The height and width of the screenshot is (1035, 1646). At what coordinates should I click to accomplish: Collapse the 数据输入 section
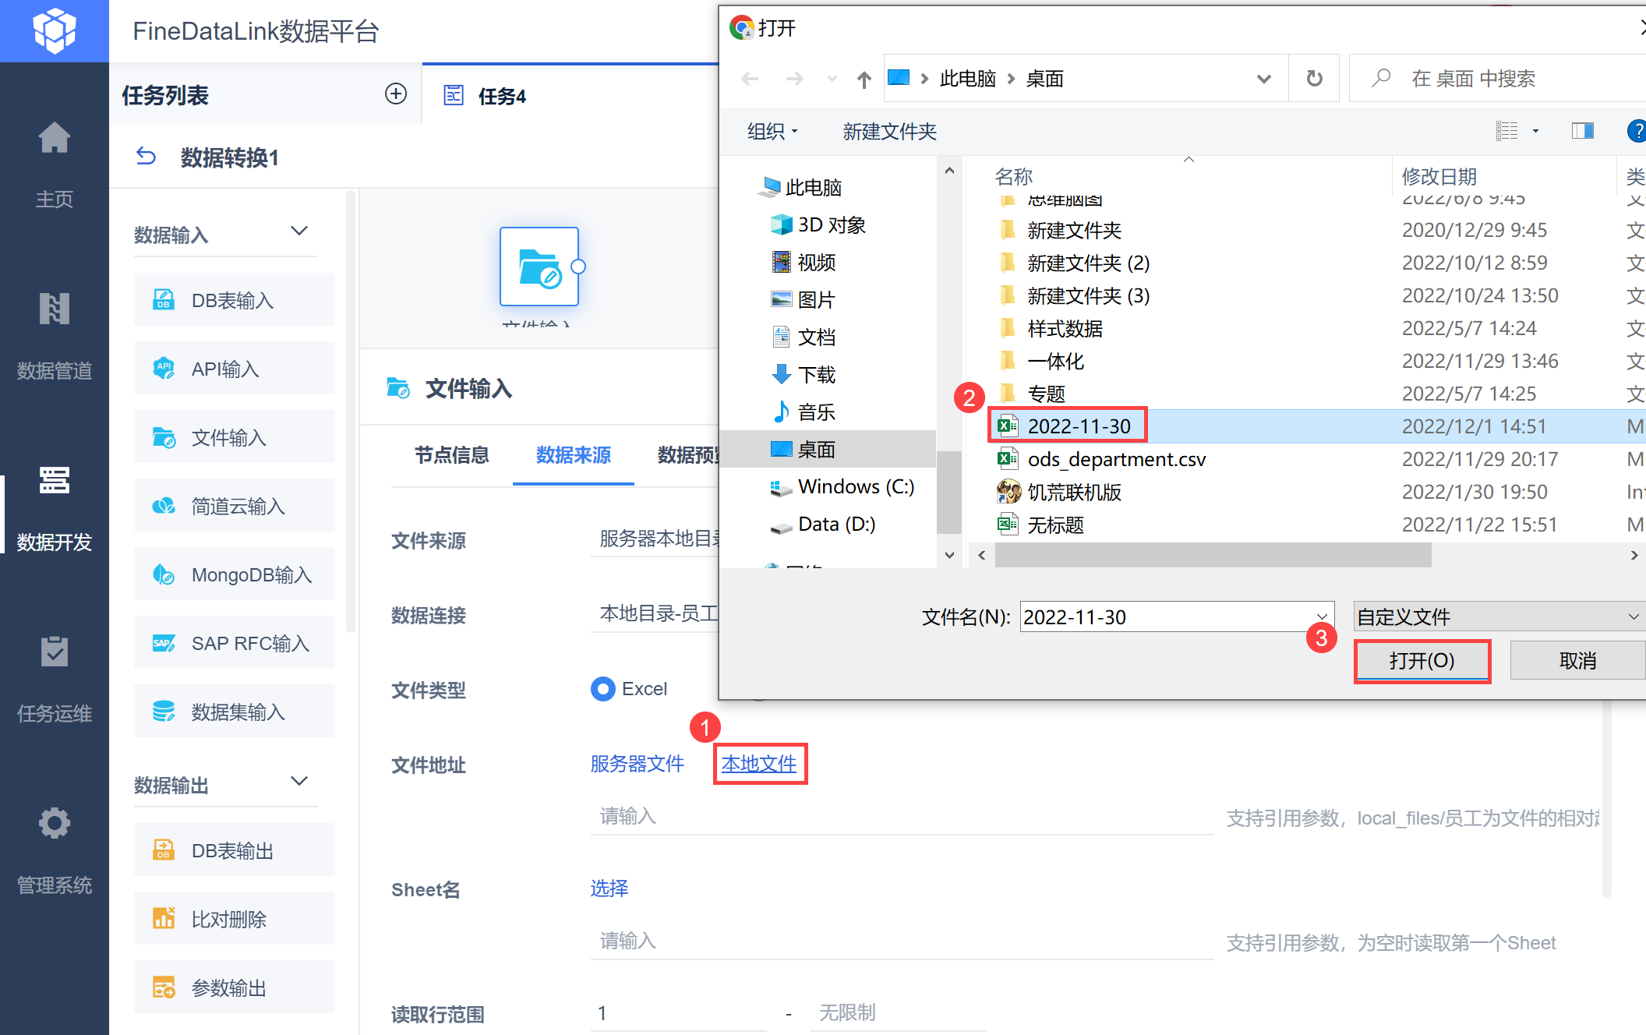pyautogui.click(x=299, y=231)
